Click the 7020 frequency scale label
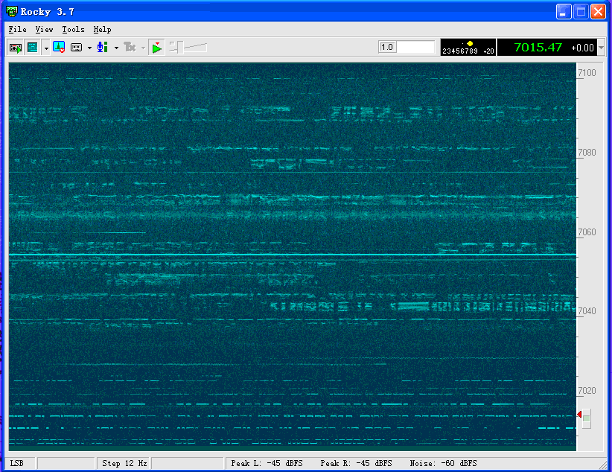This screenshot has width=612, height=472. (x=587, y=390)
